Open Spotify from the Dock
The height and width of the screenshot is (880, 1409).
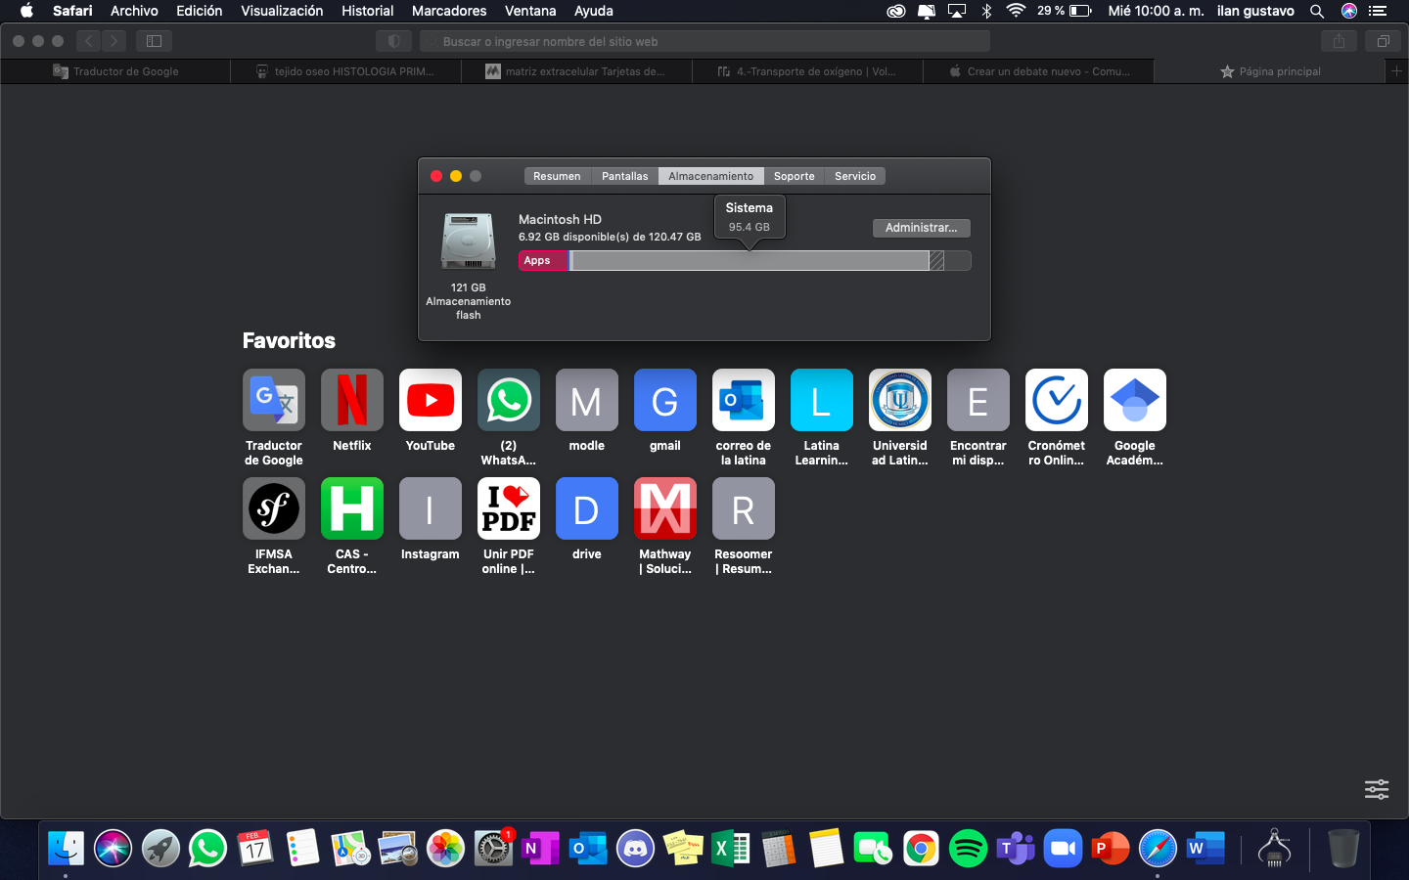(x=968, y=849)
